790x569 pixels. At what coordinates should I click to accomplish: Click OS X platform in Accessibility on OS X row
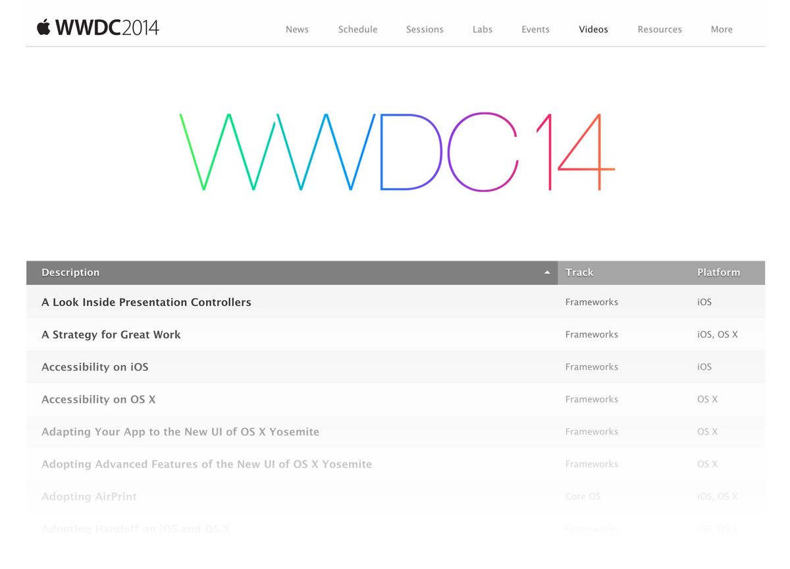click(x=708, y=399)
